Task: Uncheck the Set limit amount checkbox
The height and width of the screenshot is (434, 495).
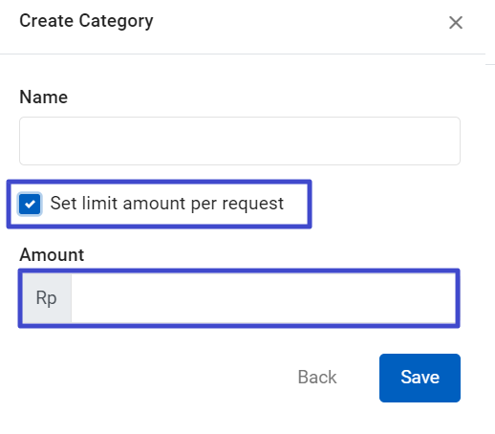Action: [x=30, y=204]
